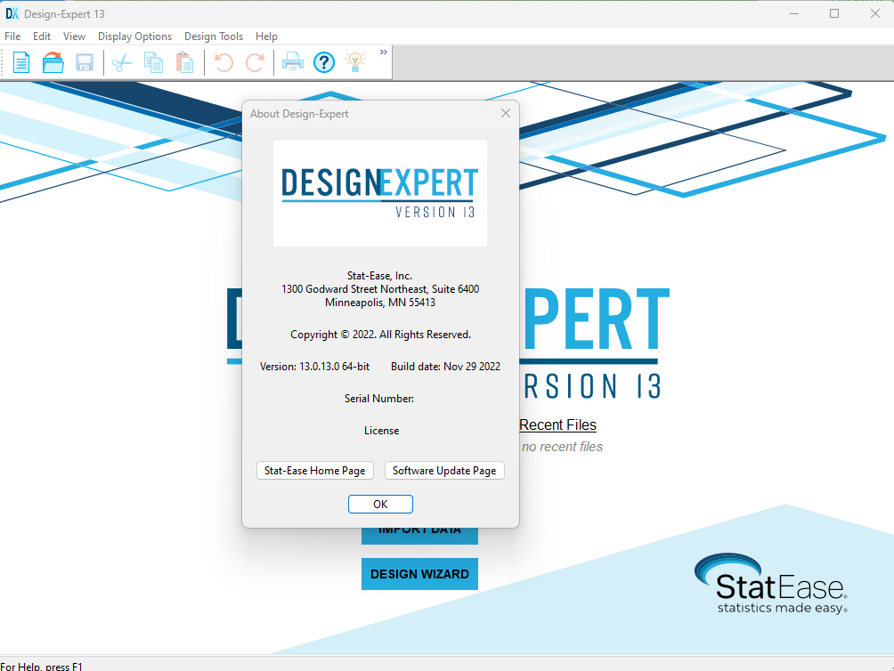Viewport: 894px width, 671px height.
Task: Click the Redo arrow icon
Action: tap(255, 62)
